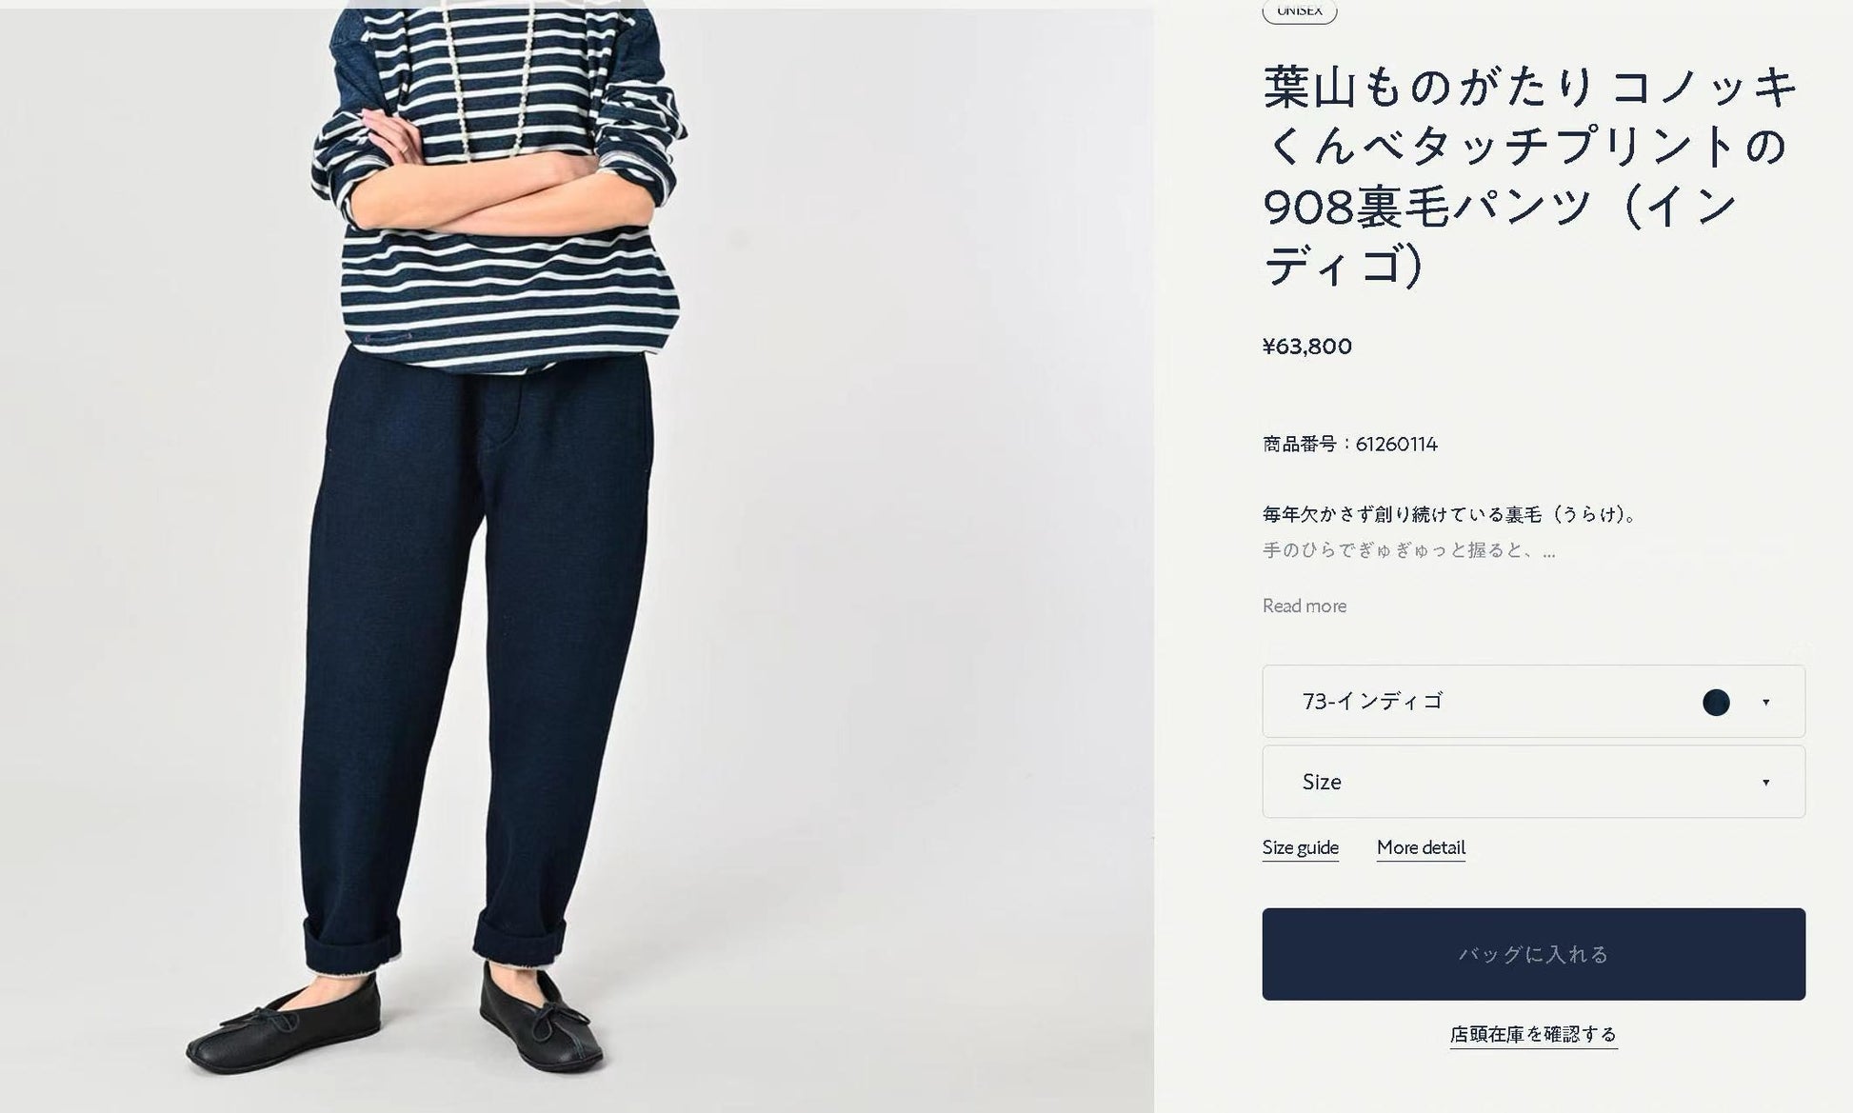Viewport: 1853px width, 1113px height.
Task: Open the More detail link
Action: tap(1421, 848)
